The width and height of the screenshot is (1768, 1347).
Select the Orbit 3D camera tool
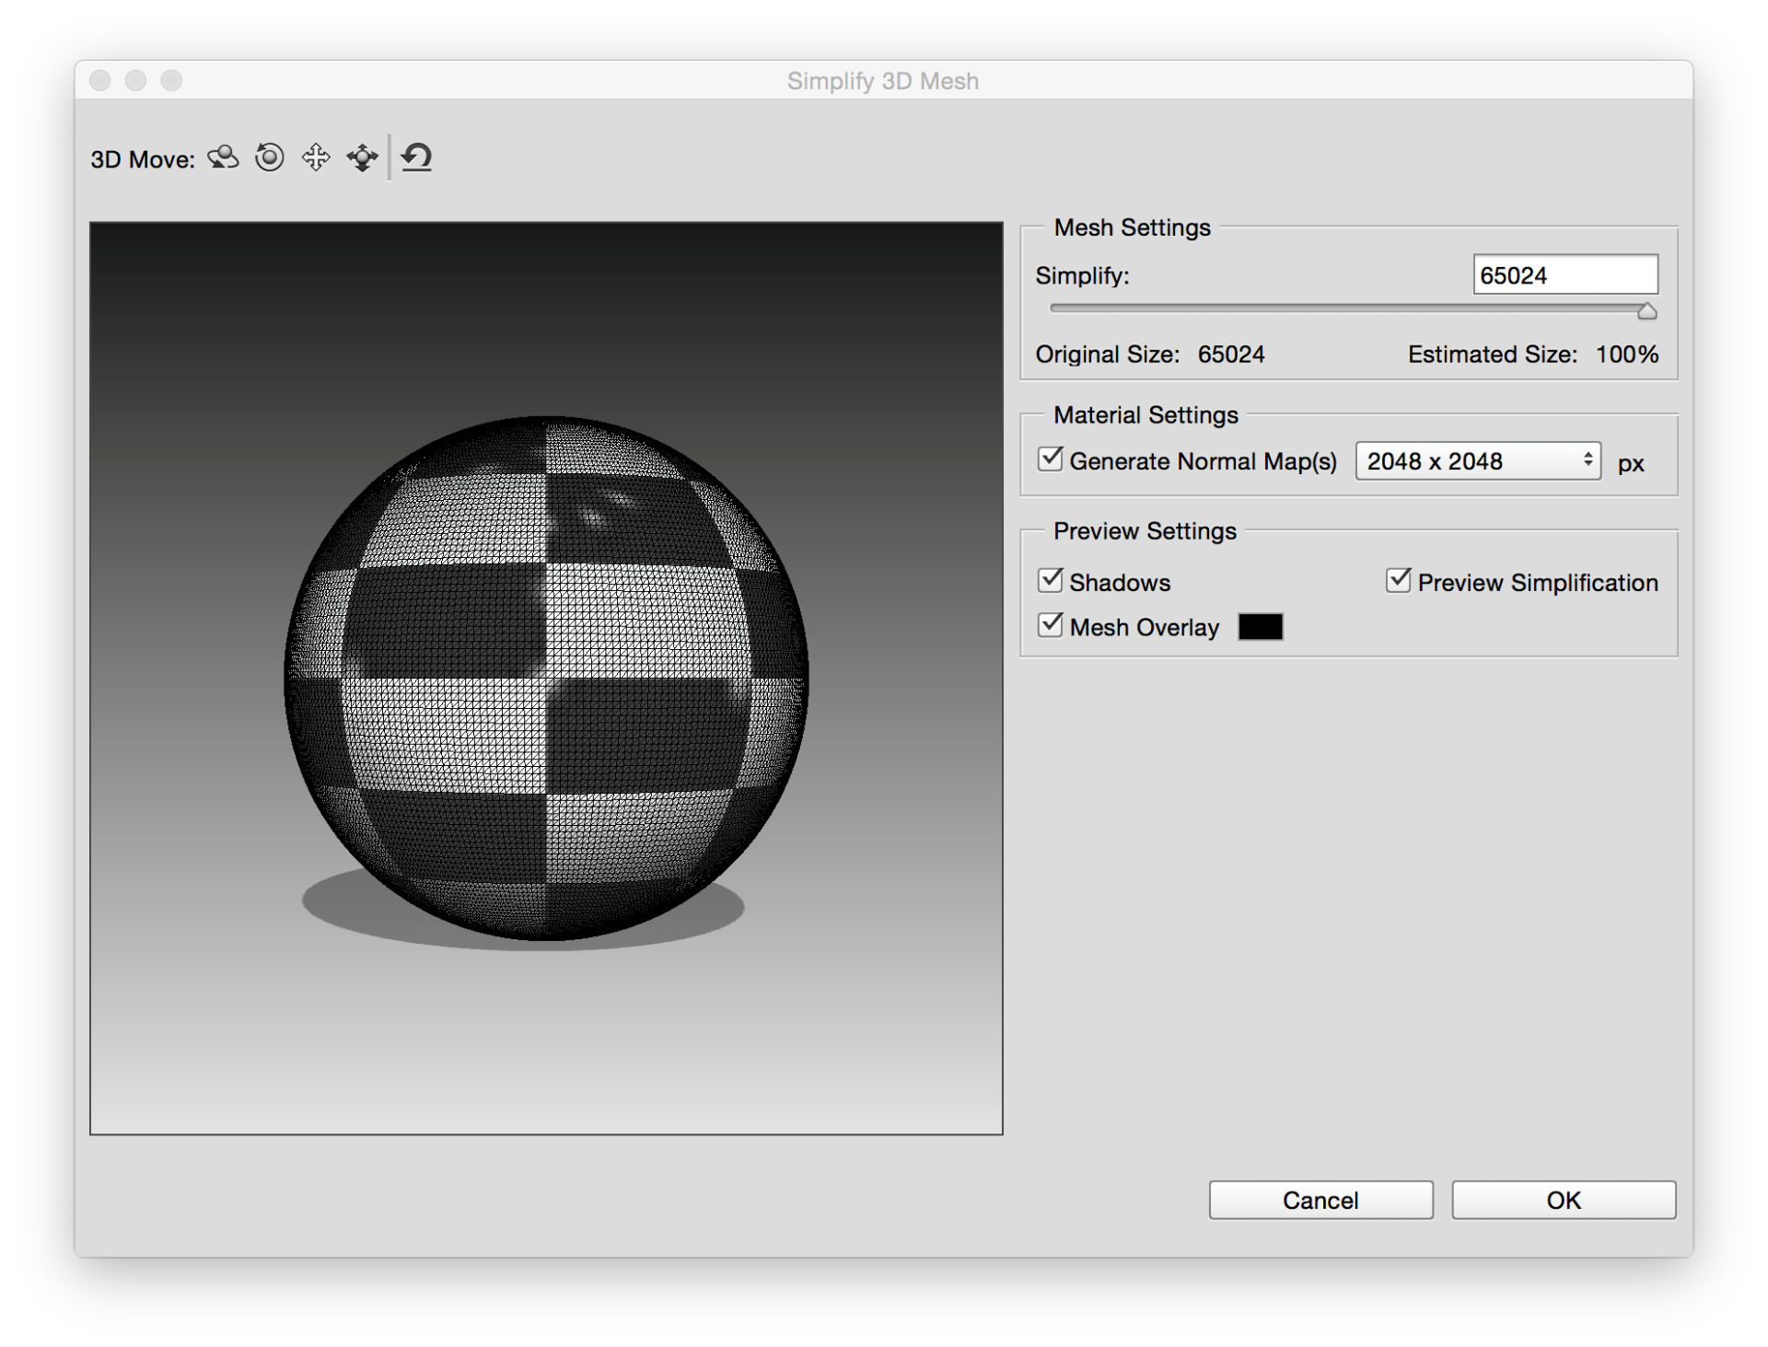tap(222, 157)
